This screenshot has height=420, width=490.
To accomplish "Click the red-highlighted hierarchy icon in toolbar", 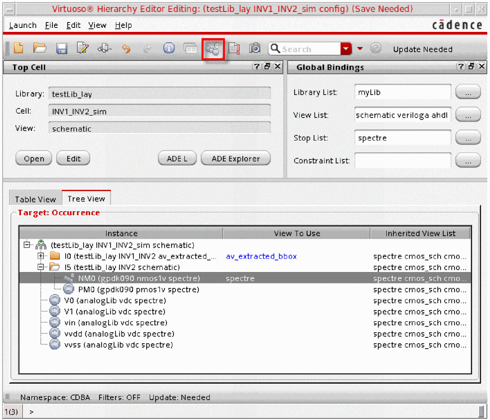I will [x=213, y=49].
